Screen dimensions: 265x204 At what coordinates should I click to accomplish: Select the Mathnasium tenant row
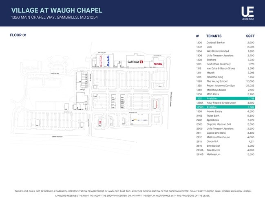pos(225,154)
